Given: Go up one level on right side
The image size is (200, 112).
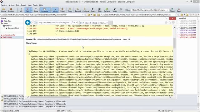Looking at the screenshot, I should (x=187, y=15).
